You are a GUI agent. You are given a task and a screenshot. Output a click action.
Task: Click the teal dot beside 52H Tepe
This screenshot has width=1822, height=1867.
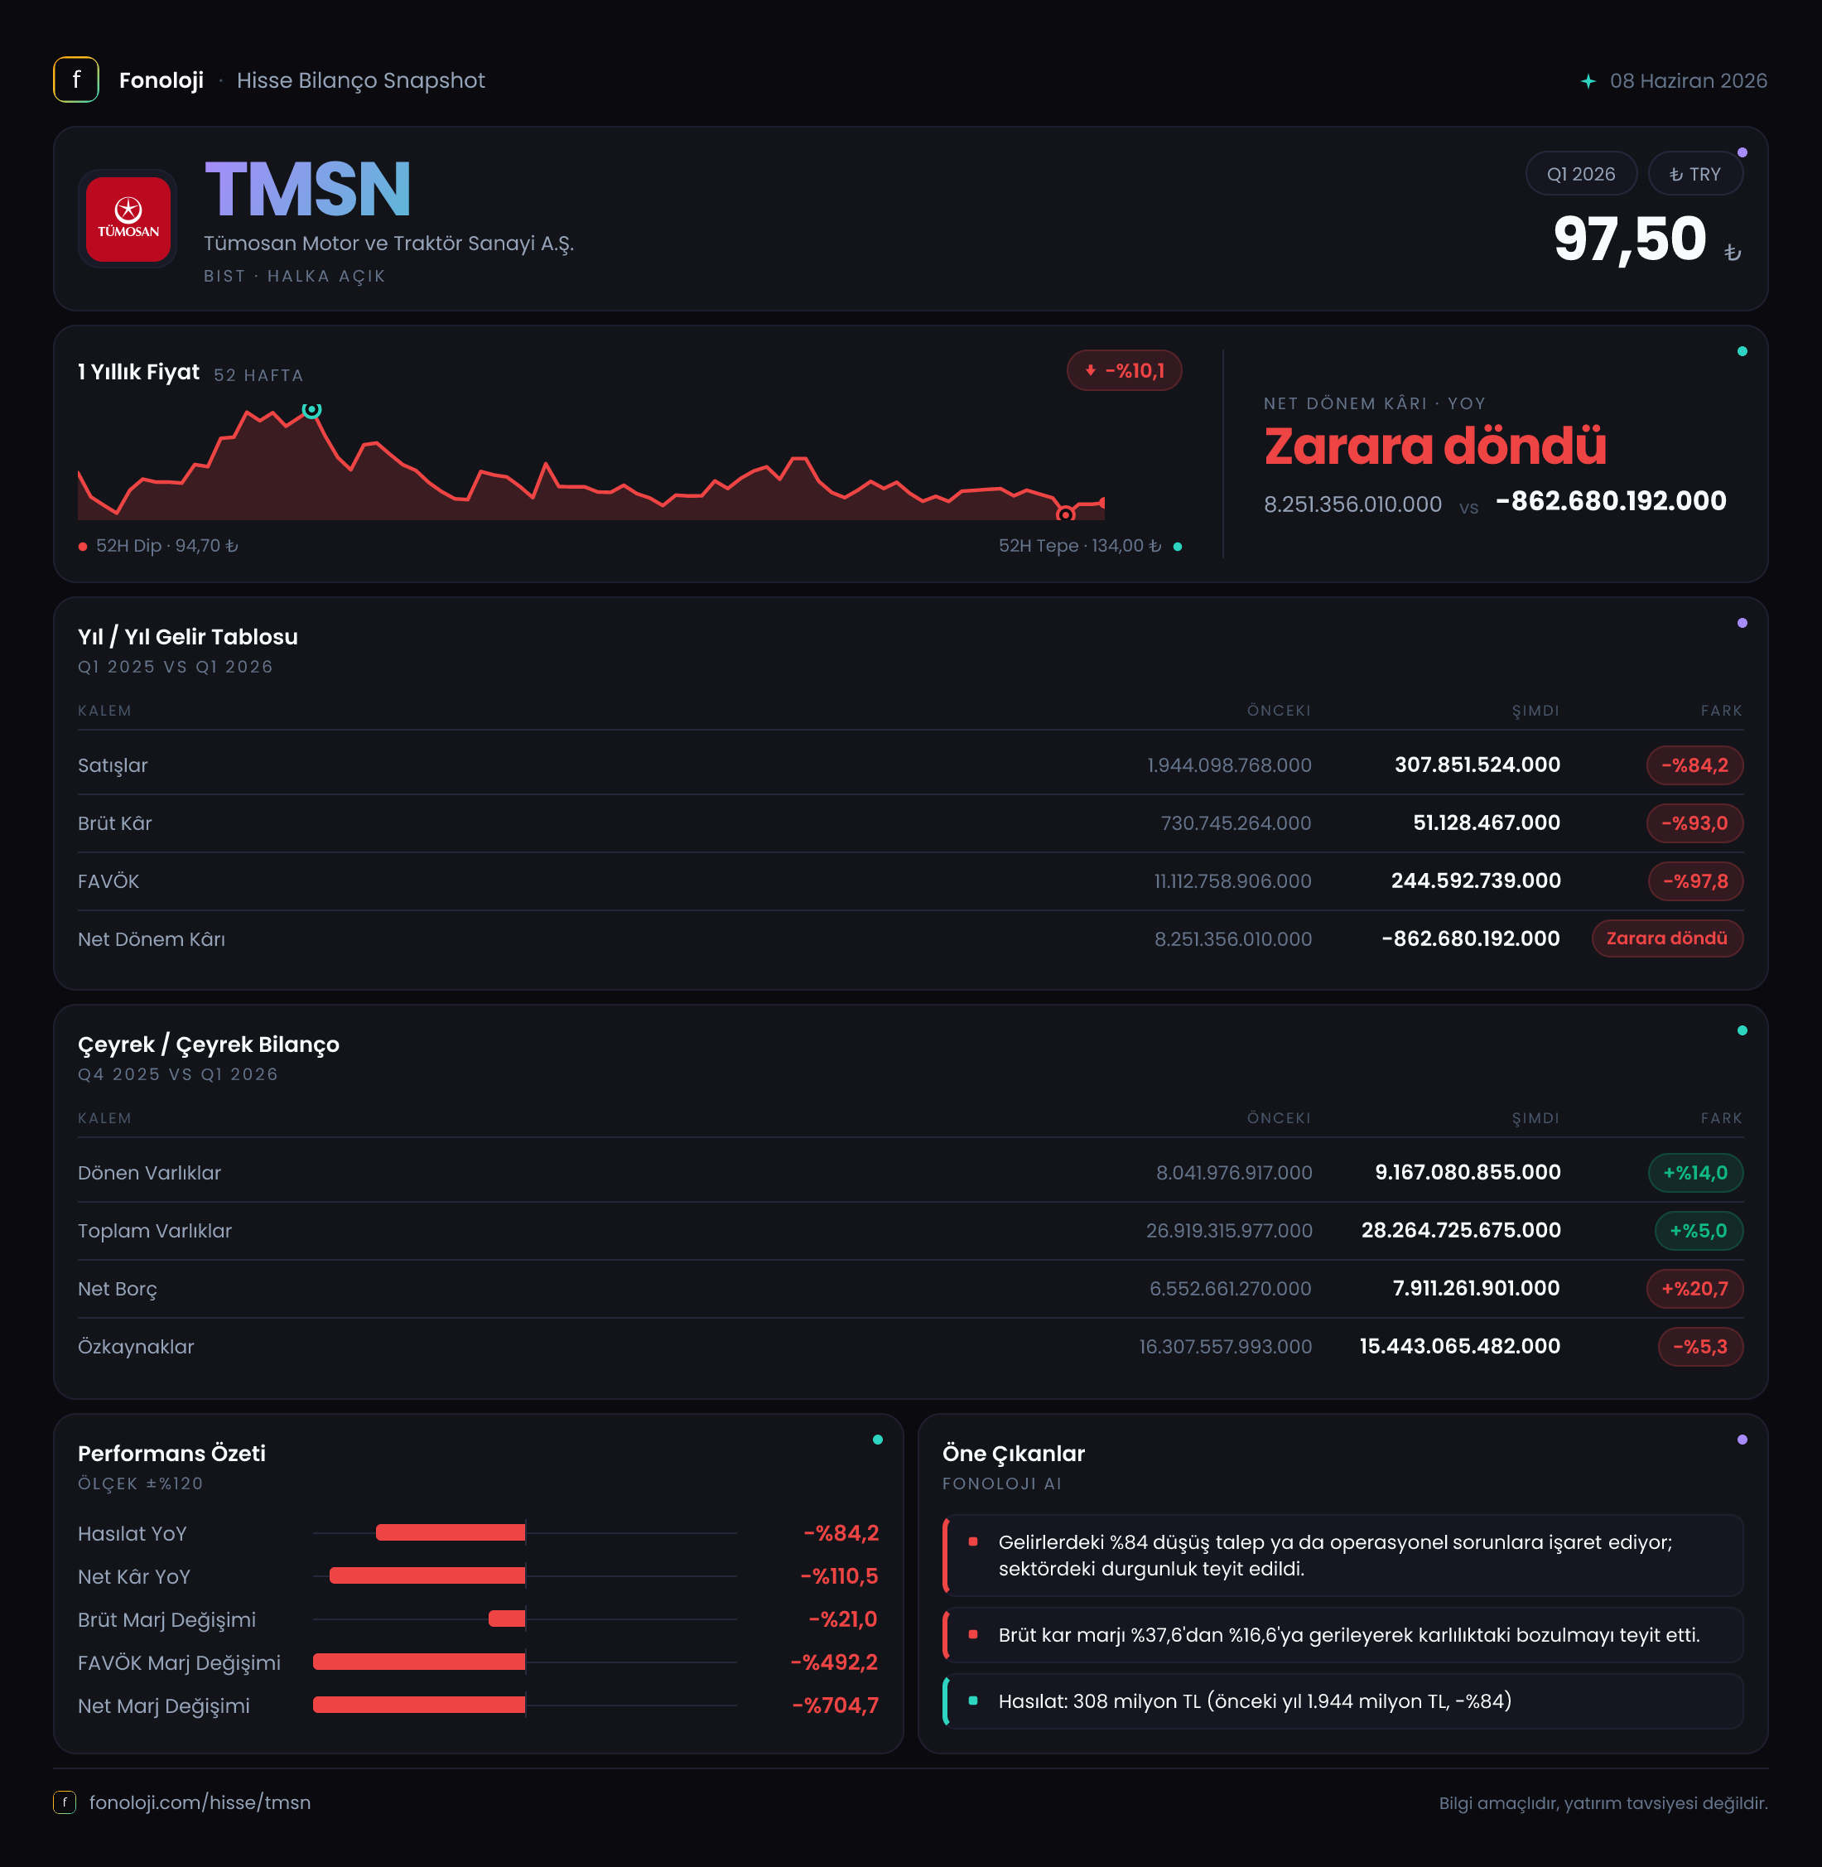tap(1177, 547)
